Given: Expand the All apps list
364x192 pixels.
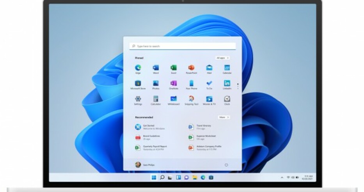Looking at the screenshot, I should (x=222, y=58).
